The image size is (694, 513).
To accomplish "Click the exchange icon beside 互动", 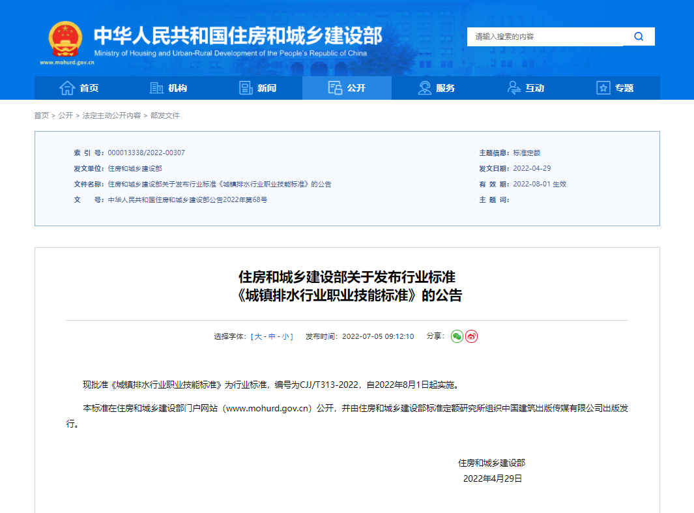I will [514, 88].
